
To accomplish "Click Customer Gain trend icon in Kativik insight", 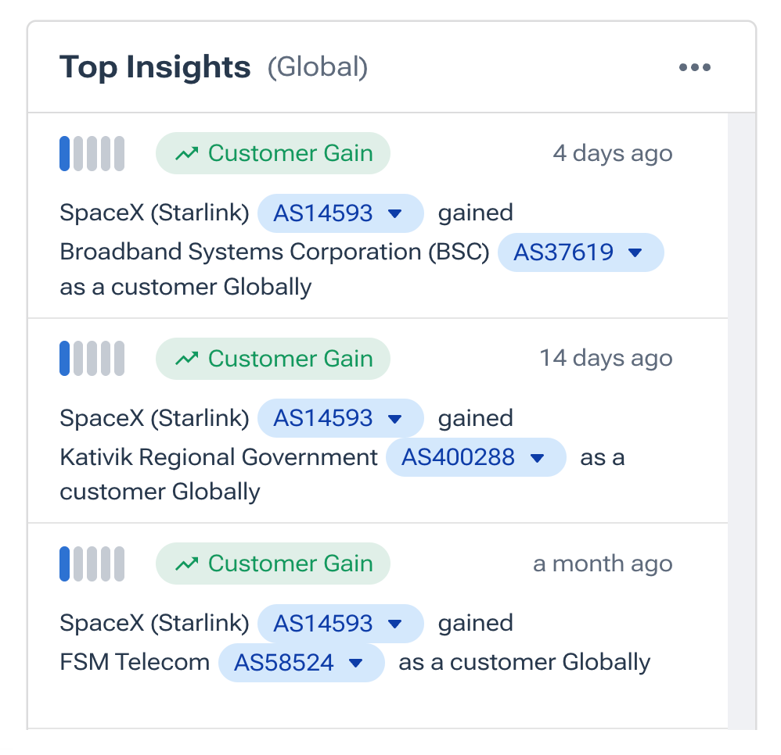I will [187, 359].
